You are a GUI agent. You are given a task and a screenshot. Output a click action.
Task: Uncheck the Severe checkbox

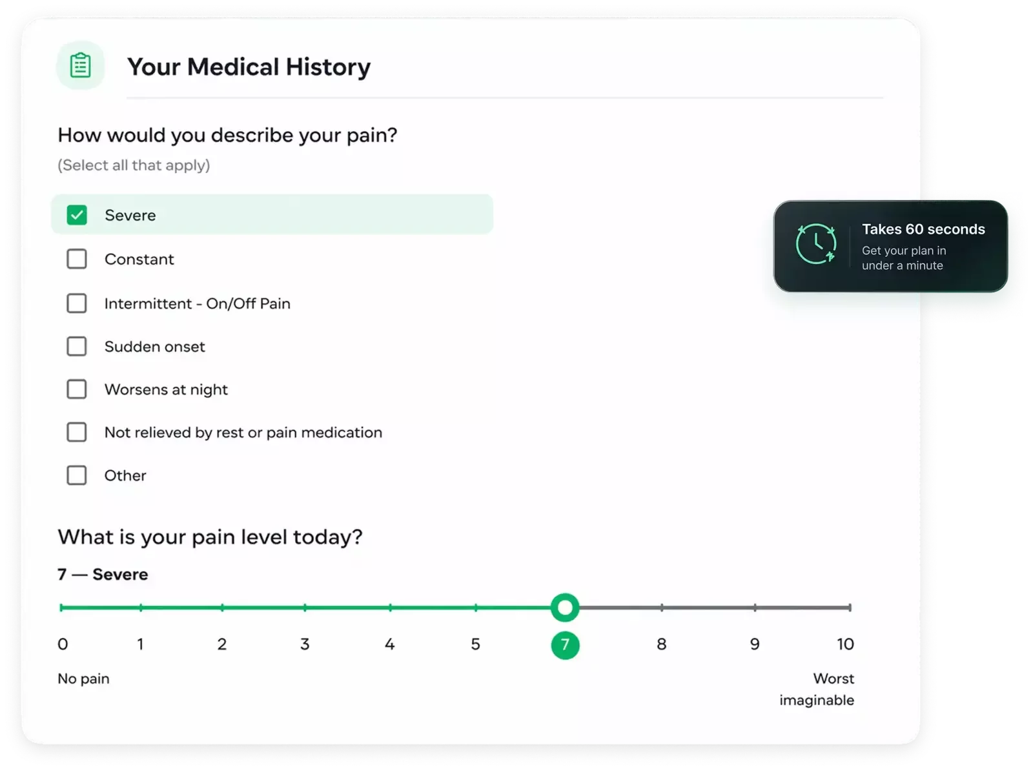(x=77, y=215)
